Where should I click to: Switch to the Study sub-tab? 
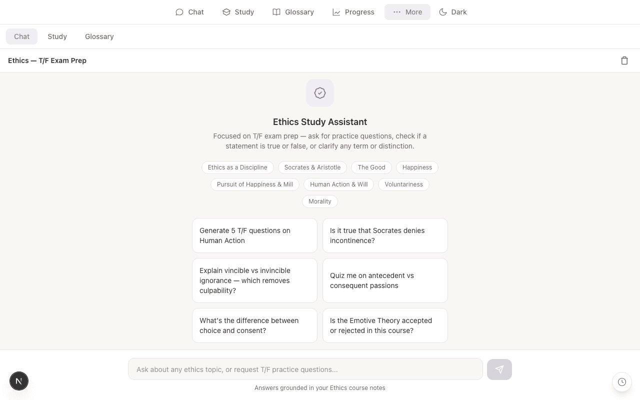coord(57,36)
